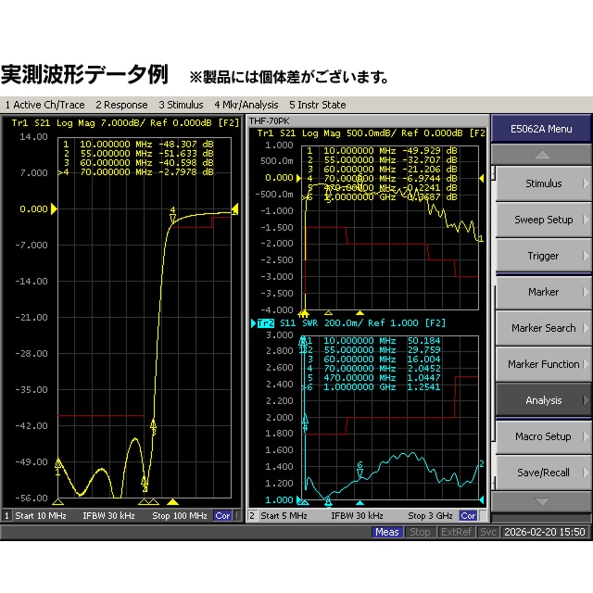Click the E5062A Menu title button
This screenshot has width=593, height=593.
[x=541, y=129]
